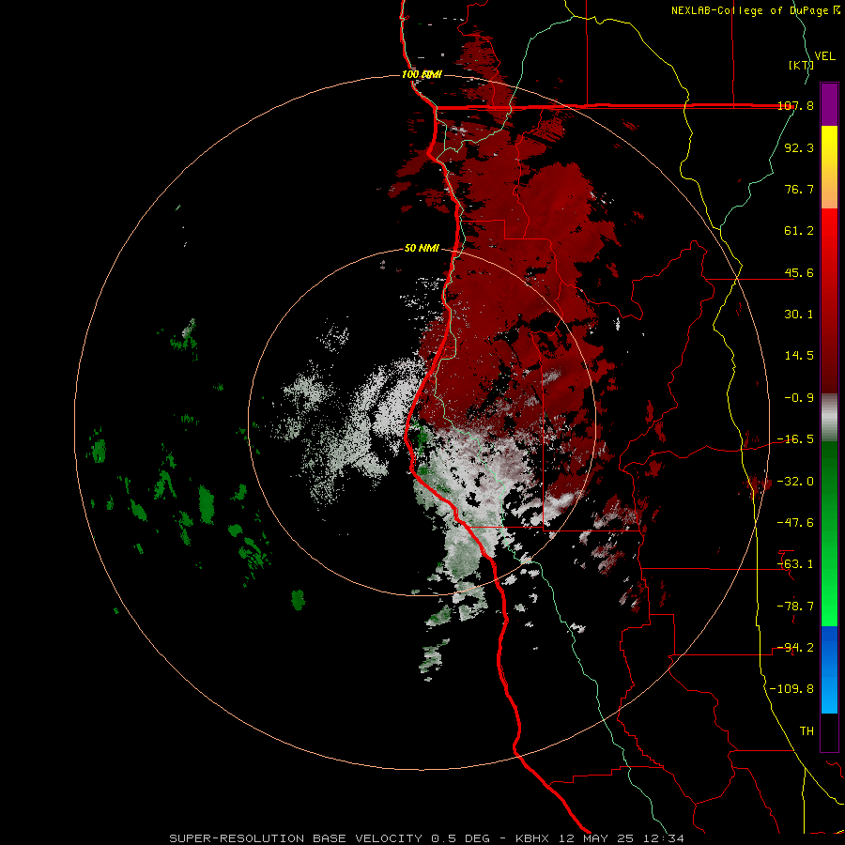This screenshot has height=845, width=845.
Task: Click the VEL legend title
Action: pyautogui.click(x=824, y=56)
